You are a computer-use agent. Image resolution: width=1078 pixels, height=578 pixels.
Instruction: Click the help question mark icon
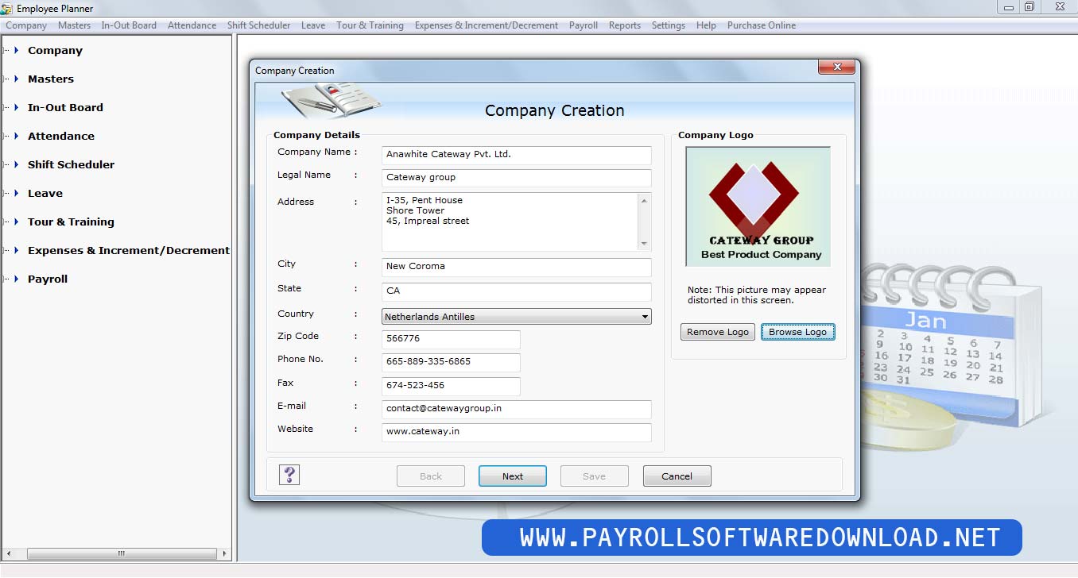289,475
